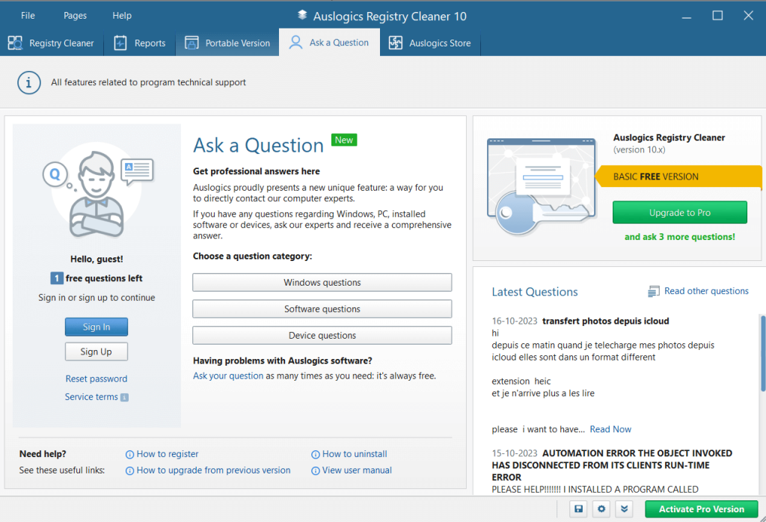The image size is (766, 522).
Task: Click the Latest Questions heading
Action: (535, 292)
